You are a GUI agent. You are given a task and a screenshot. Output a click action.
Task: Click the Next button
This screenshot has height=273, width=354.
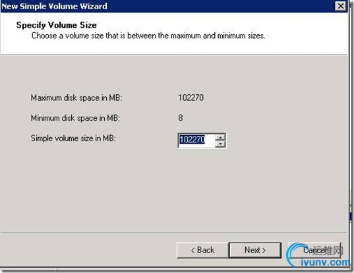point(255,250)
